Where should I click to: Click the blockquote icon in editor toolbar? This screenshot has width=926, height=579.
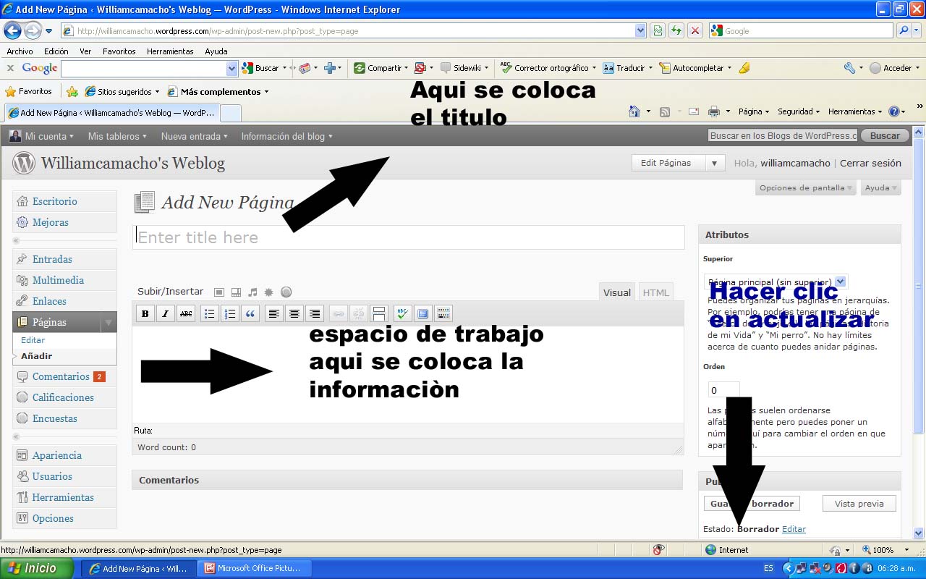pos(250,313)
